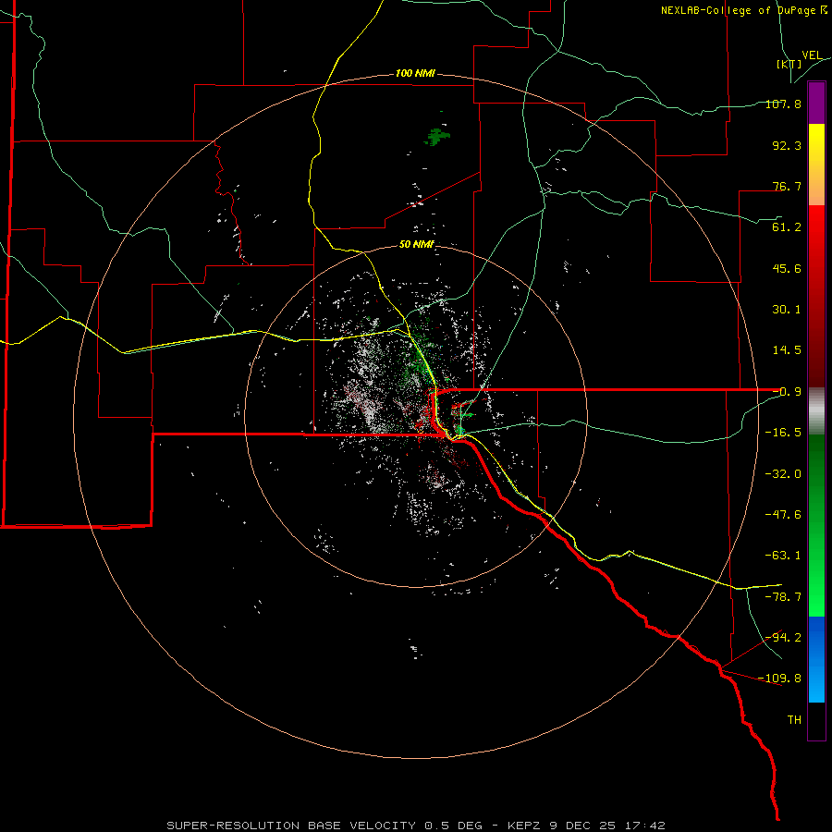
Task: Click the 45.6 legend value
Action: (x=787, y=268)
